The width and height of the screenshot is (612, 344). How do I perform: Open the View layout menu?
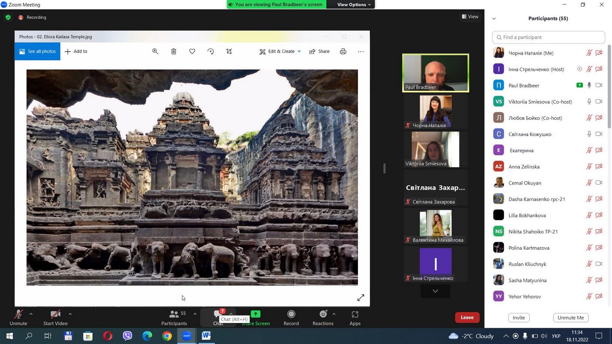coord(470,17)
